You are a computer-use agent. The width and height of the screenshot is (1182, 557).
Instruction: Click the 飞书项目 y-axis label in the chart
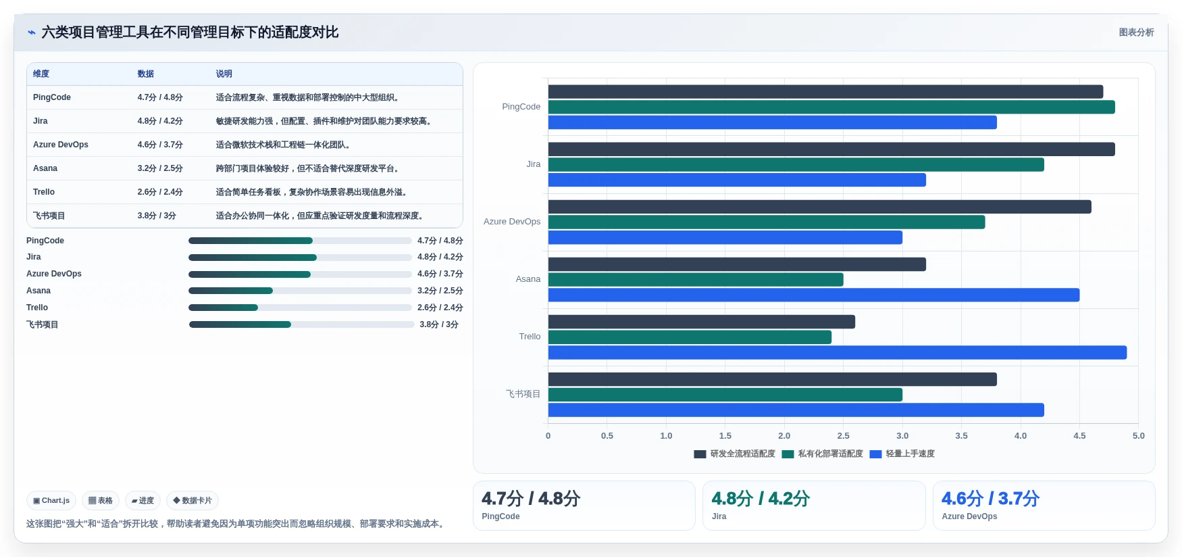pyautogui.click(x=523, y=394)
